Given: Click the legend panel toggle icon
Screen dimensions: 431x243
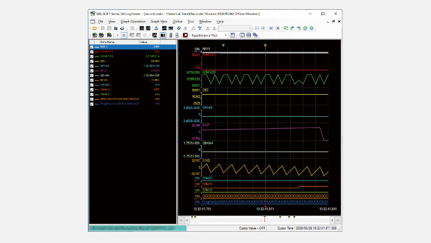Looking at the screenshot, I should [x=232, y=35].
